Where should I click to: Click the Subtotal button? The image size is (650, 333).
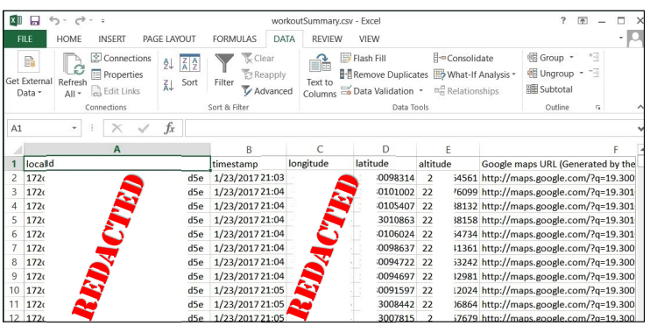click(549, 89)
